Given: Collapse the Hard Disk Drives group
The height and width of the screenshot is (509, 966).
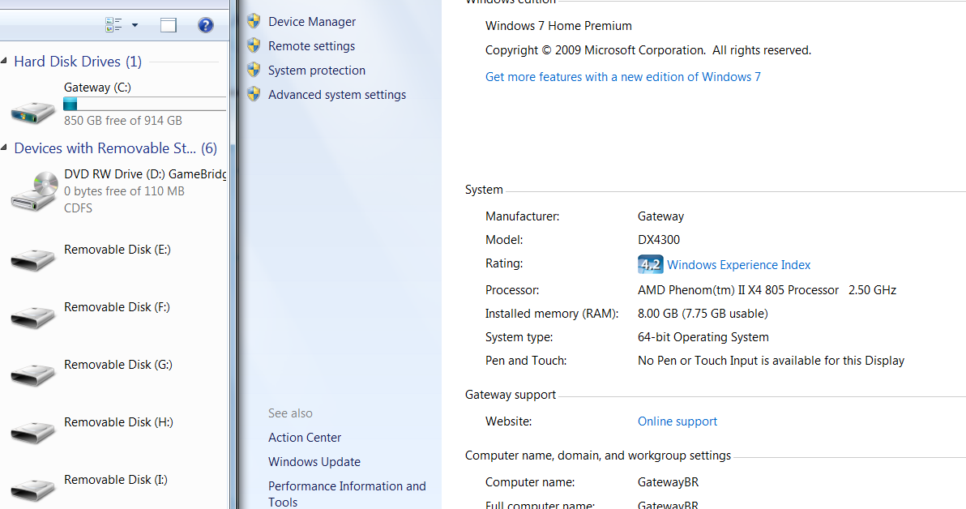Looking at the screenshot, I should 5,62.
